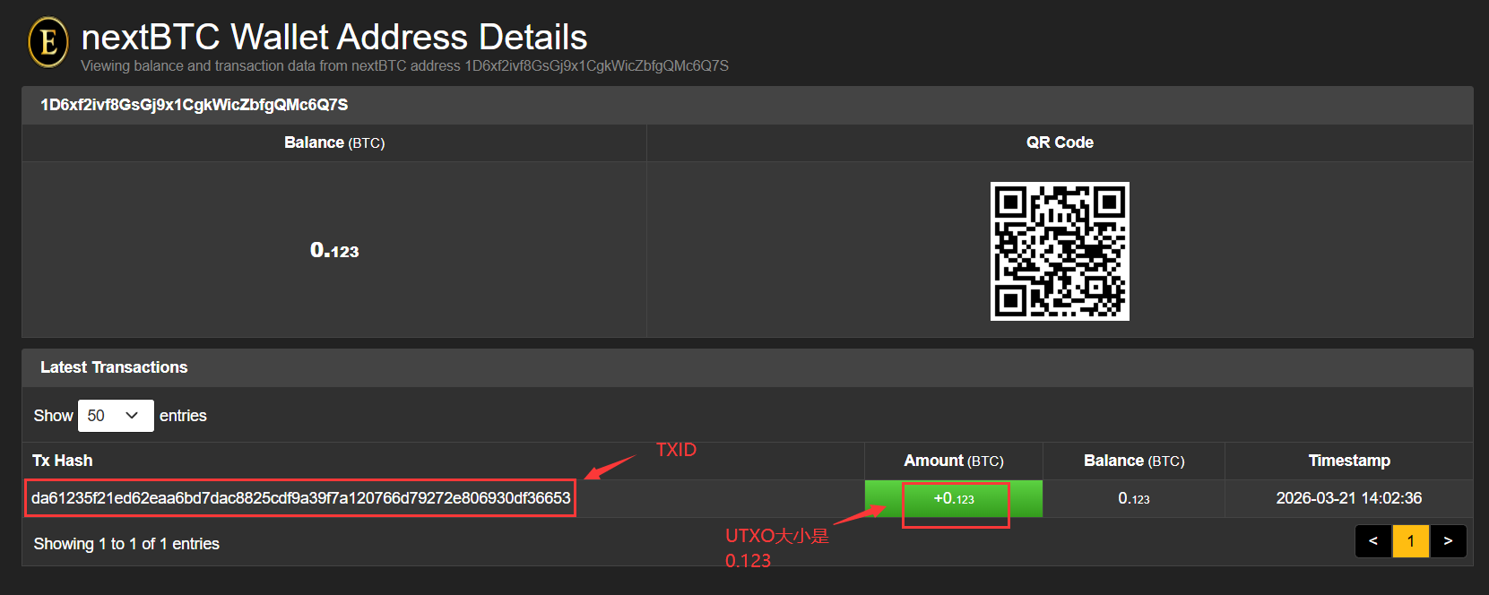The height and width of the screenshot is (595, 1489).
Task: Click the QR Code column heading
Action: click(1060, 142)
